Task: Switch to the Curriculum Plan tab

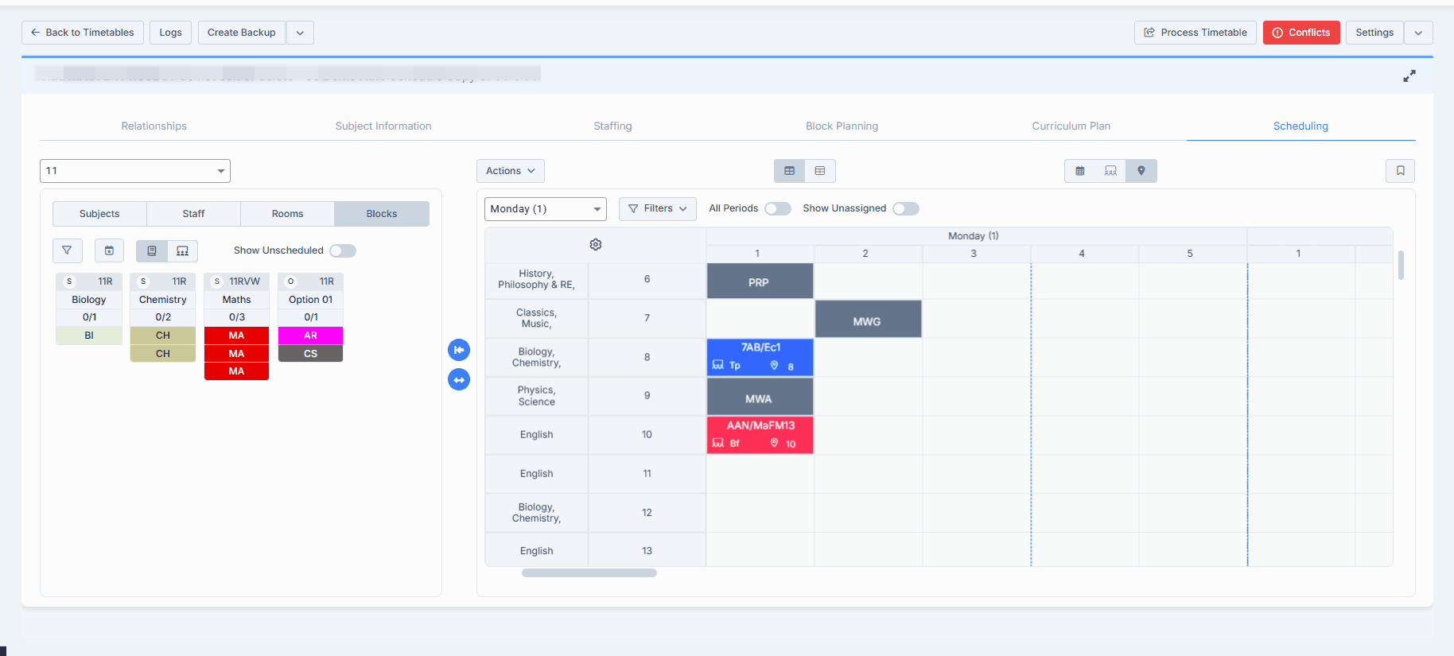Action: coord(1071,126)
